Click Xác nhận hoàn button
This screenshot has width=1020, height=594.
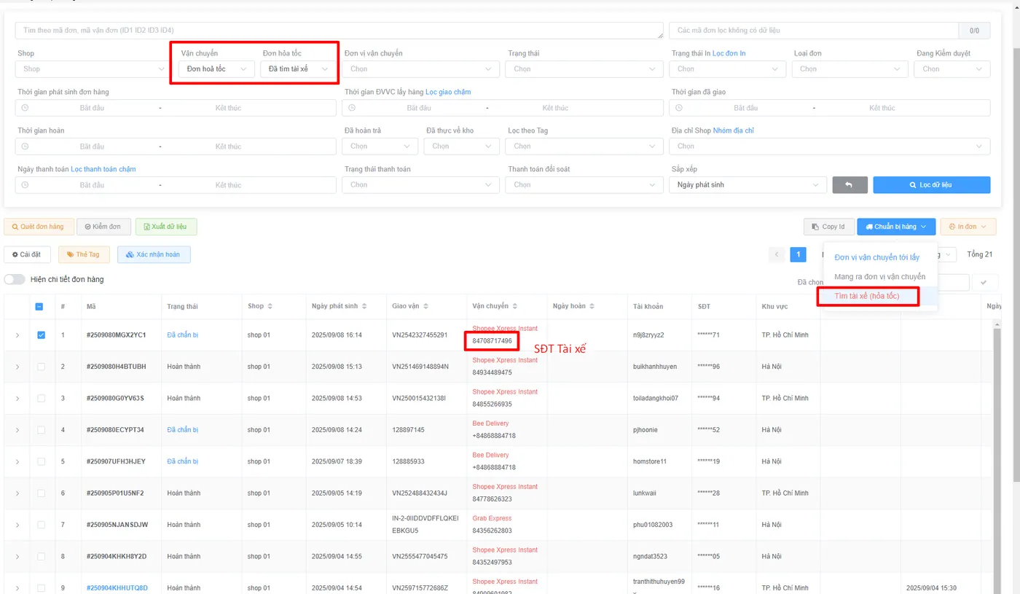[154, 254]
